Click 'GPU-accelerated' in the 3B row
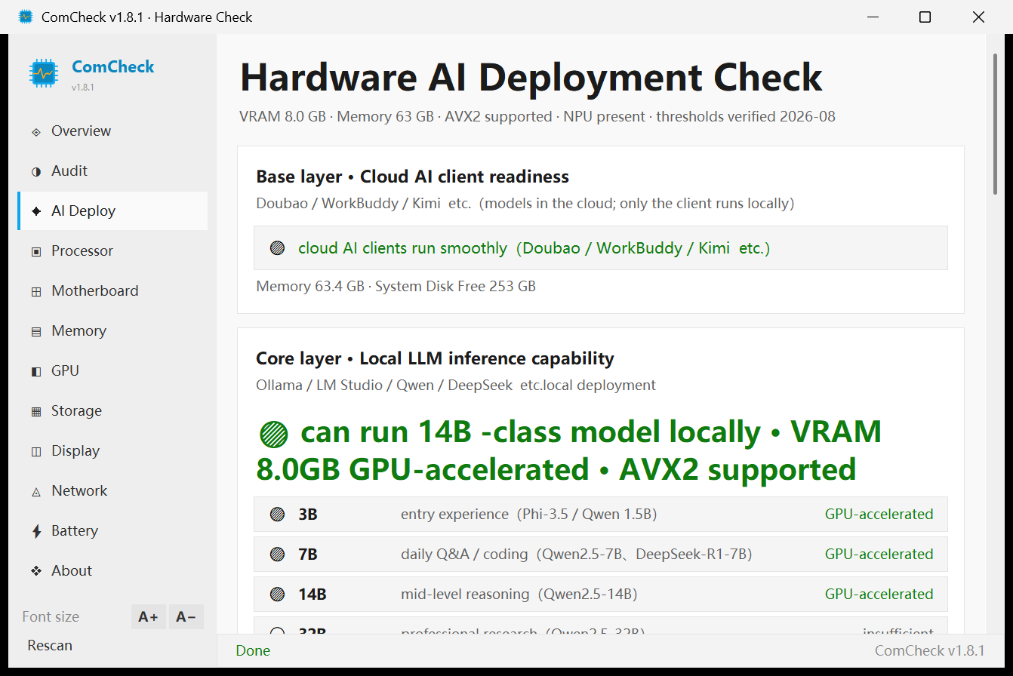The width and height of the screenshot is (1013, 676). 879,515
